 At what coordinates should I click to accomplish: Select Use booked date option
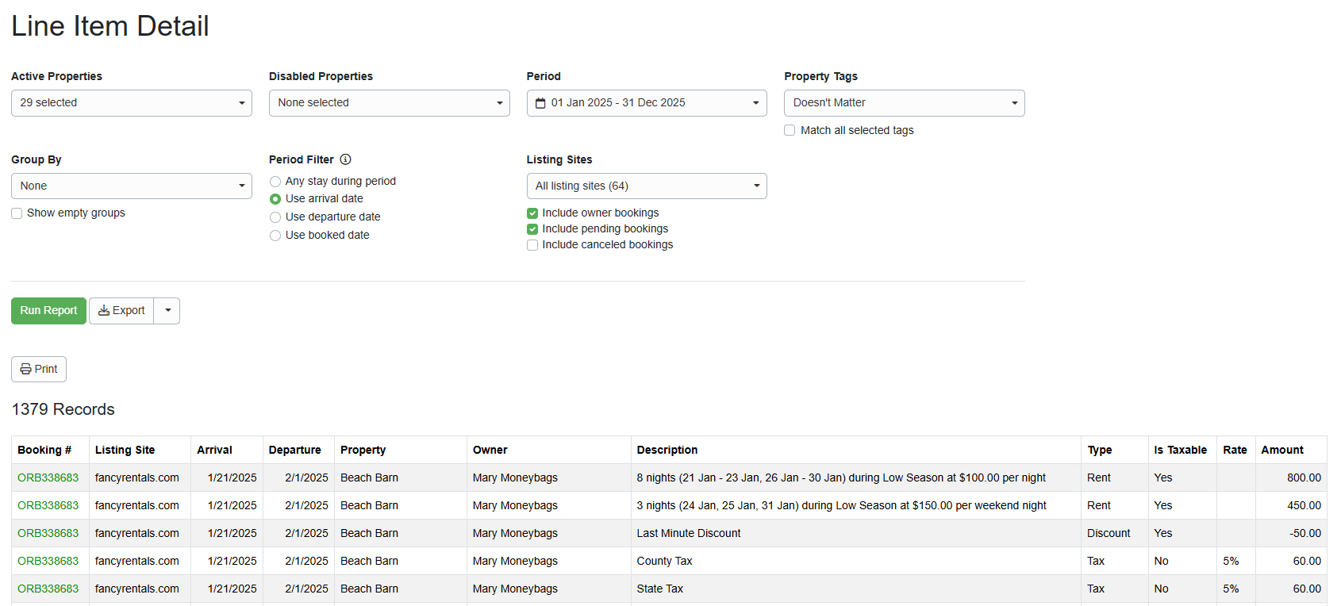coord(275,236)
